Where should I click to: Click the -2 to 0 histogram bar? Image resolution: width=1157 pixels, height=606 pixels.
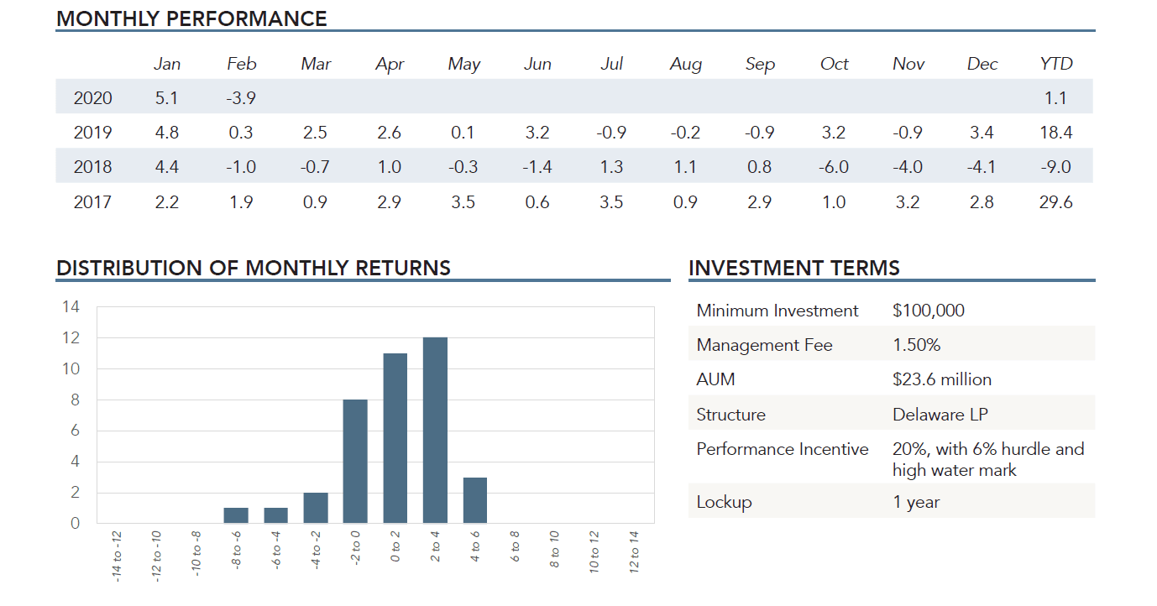pos(355,461)
